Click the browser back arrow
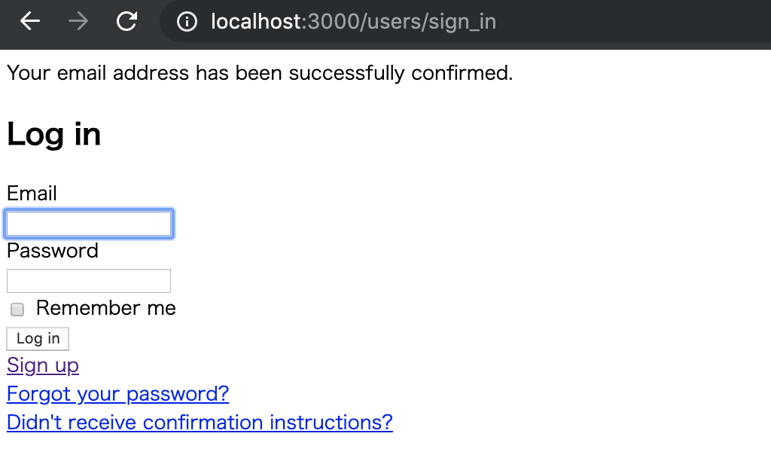The height and width of the screenshot is (461, 771). 30,22
